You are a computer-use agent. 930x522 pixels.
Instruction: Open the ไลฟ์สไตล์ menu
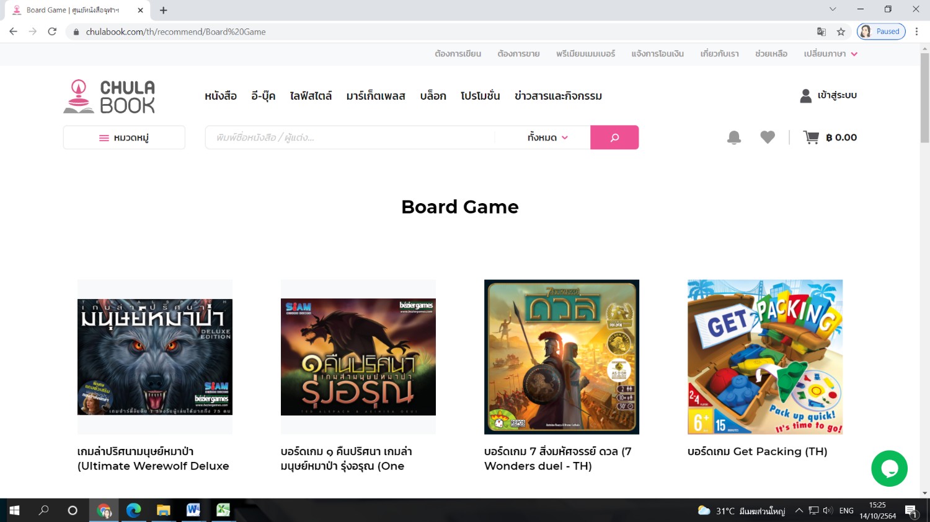coord(311,96)
